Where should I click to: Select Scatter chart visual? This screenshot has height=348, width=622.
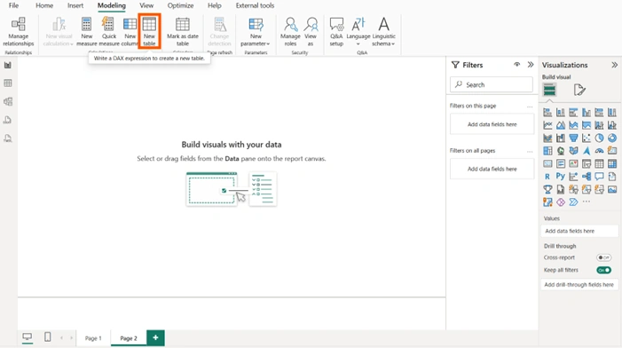pyautogui.click(x=587, y=138)
